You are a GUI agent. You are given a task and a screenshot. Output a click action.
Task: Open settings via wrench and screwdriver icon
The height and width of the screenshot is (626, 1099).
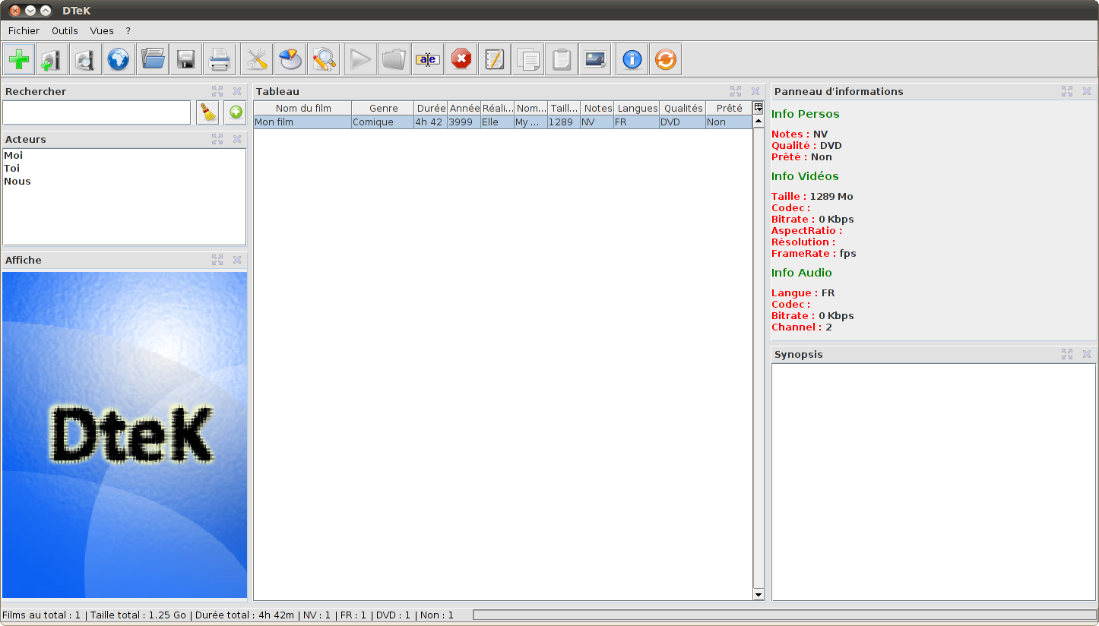point(257,59)
